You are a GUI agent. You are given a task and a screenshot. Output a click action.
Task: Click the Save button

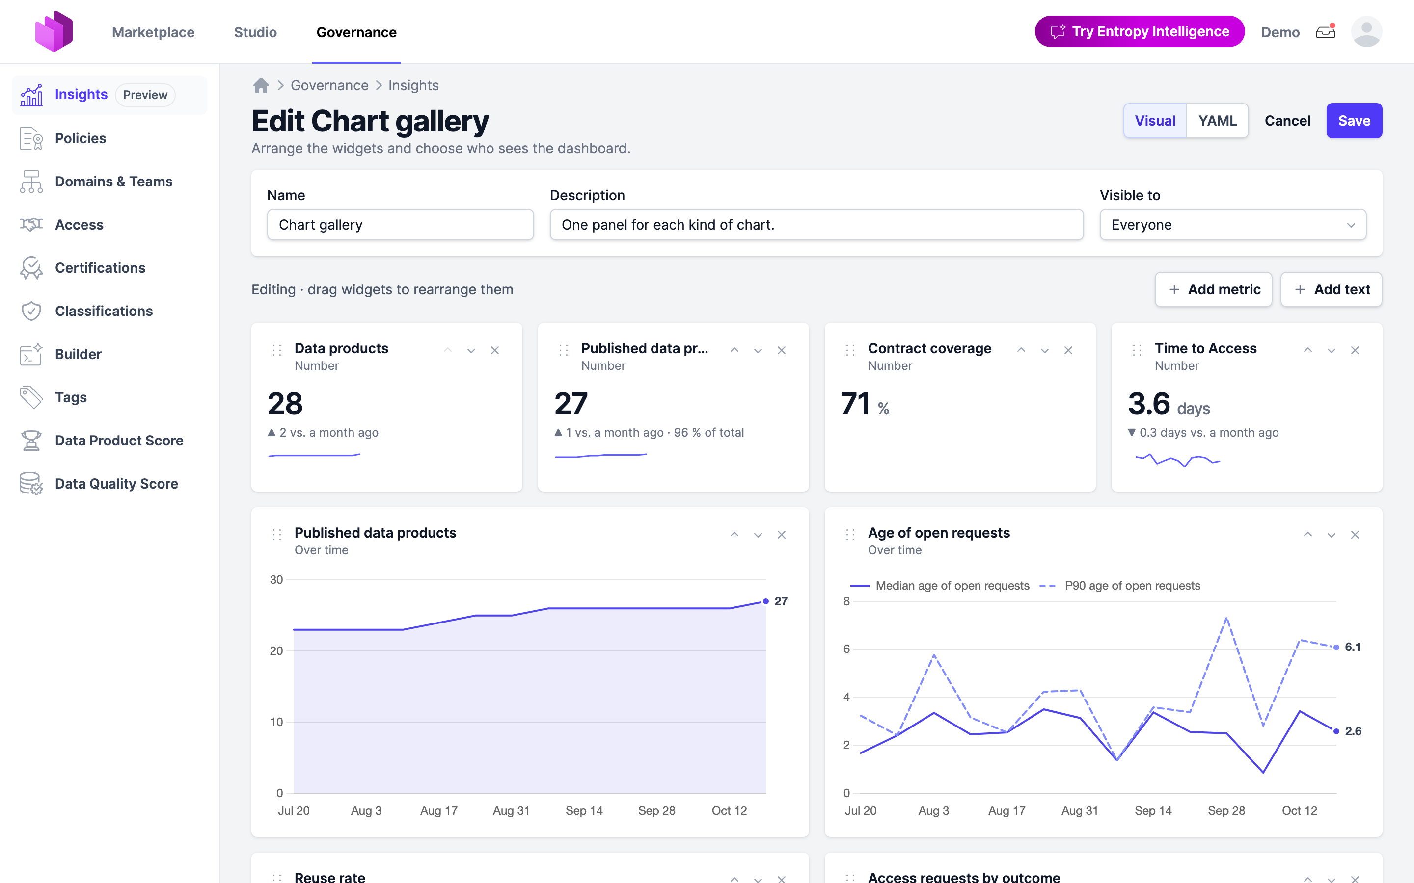click(1354, 121)
